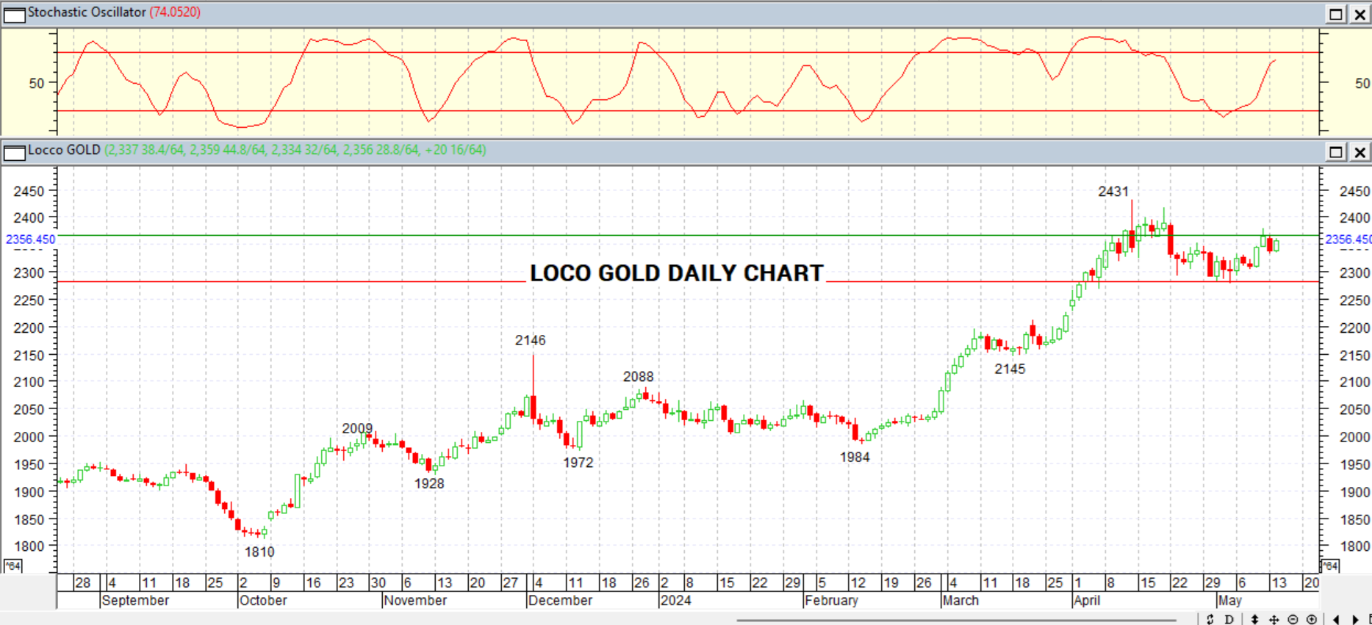Click the horizontal scrollbar below the date axis
1372x625 pixels.
tap(957, 620)
